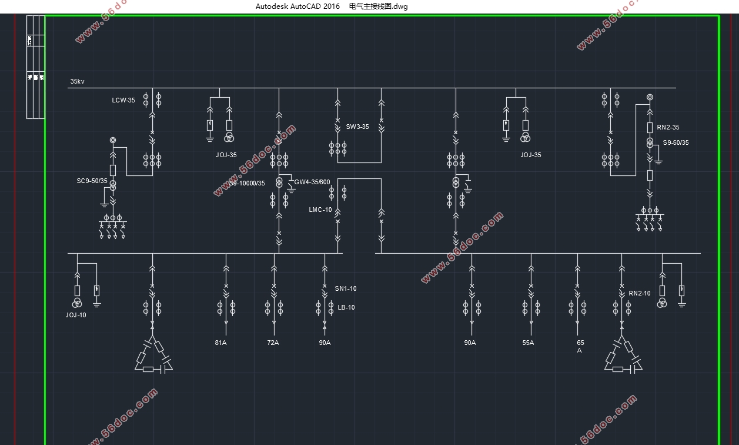The image size is (739, 445).
Task: Click the SN1-10 circuit breaker label
Action: (346, 288)
